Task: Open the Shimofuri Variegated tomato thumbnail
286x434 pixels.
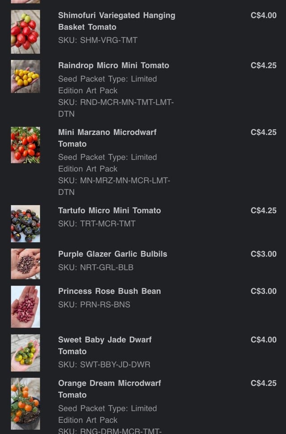Action: coord(25,32)
